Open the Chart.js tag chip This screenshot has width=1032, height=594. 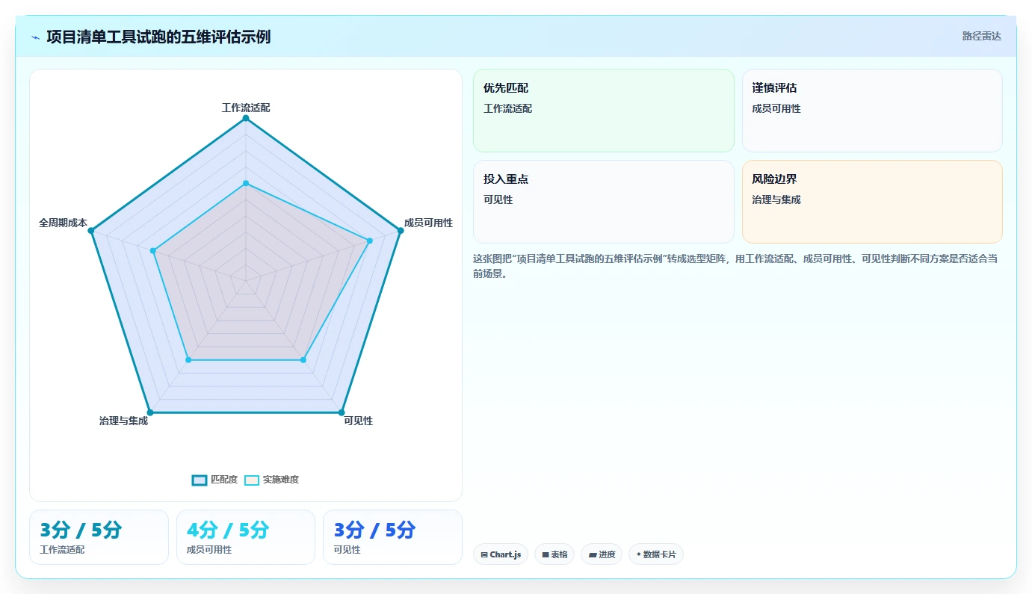pos(501,554)
